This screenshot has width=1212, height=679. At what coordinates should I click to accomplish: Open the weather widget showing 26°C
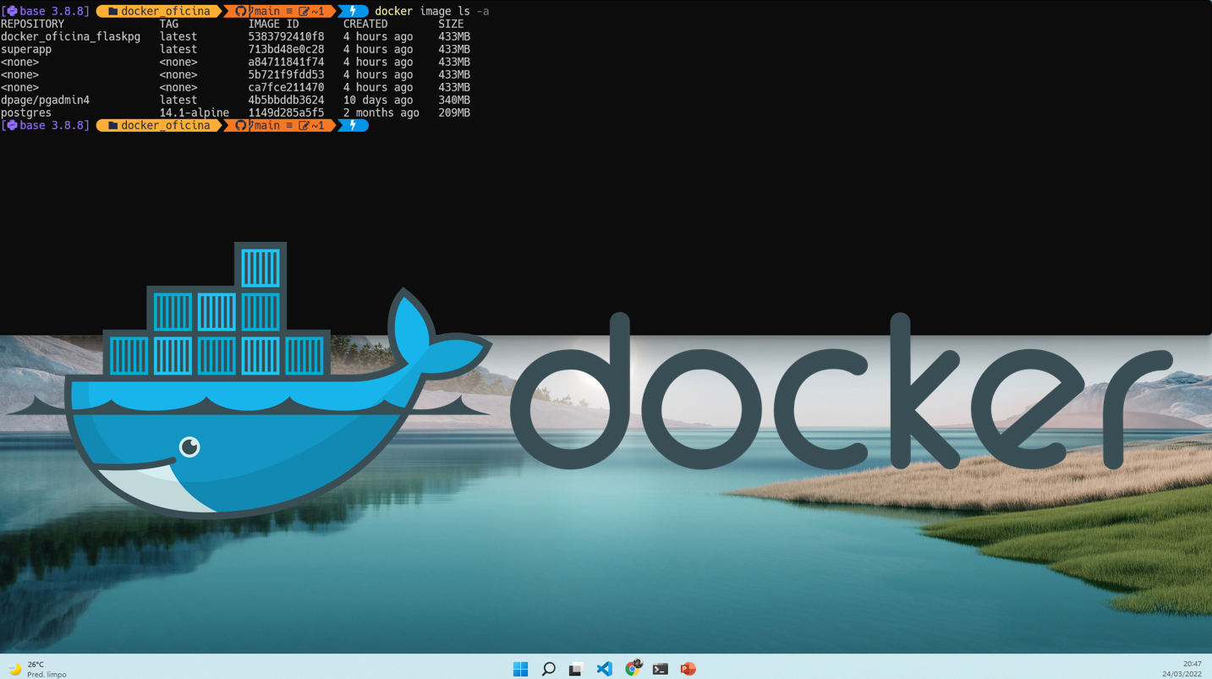30,668
